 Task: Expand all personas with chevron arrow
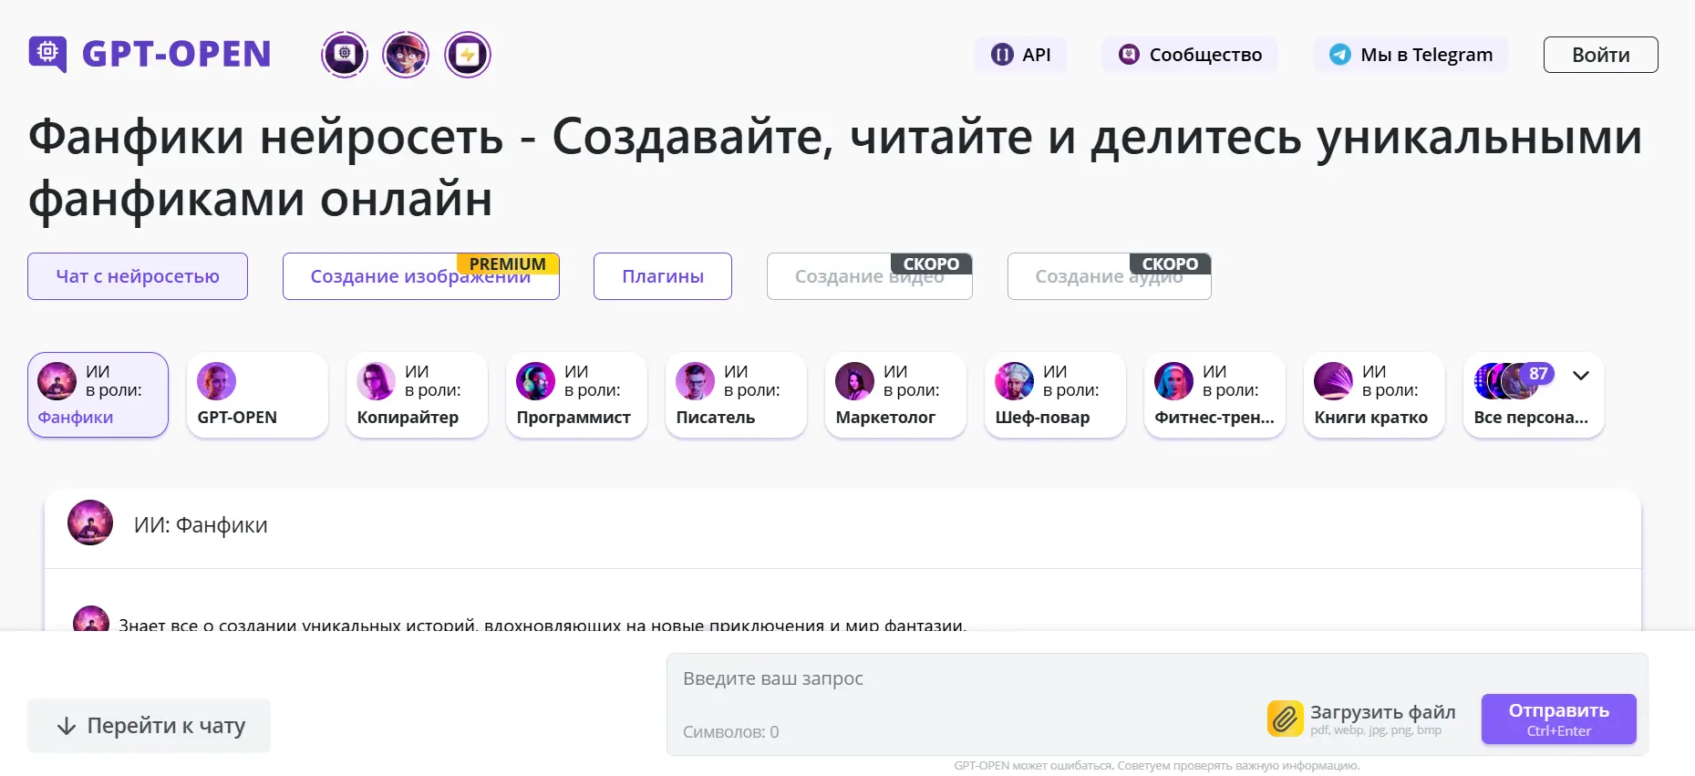pos(1581,375)
